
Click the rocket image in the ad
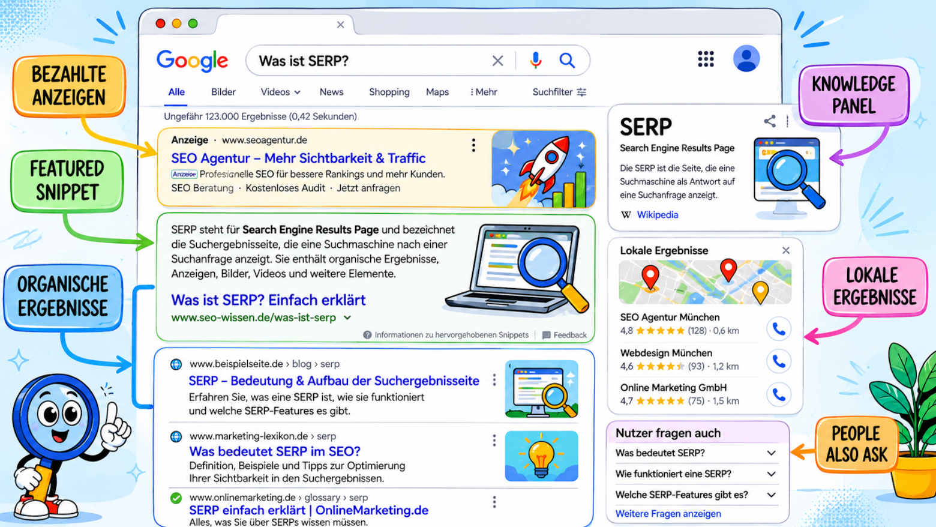click(543, 169)
